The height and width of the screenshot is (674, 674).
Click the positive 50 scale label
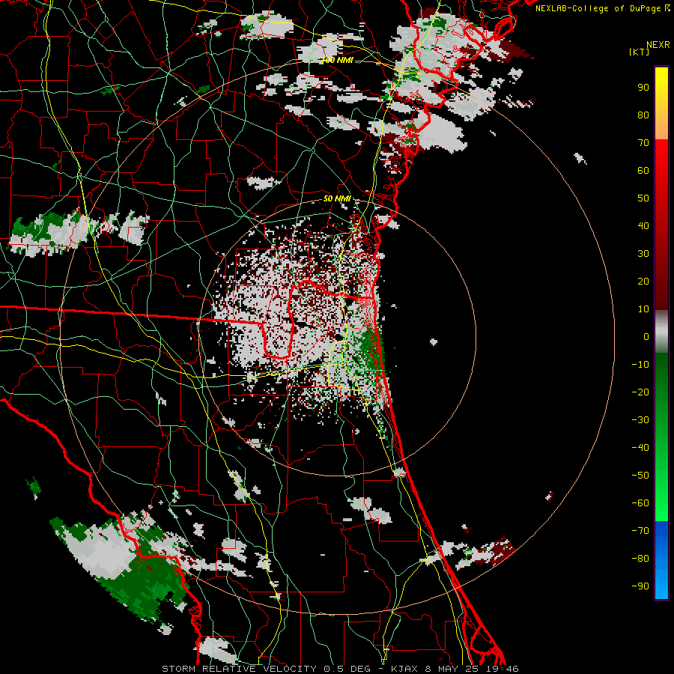(643, 198)
